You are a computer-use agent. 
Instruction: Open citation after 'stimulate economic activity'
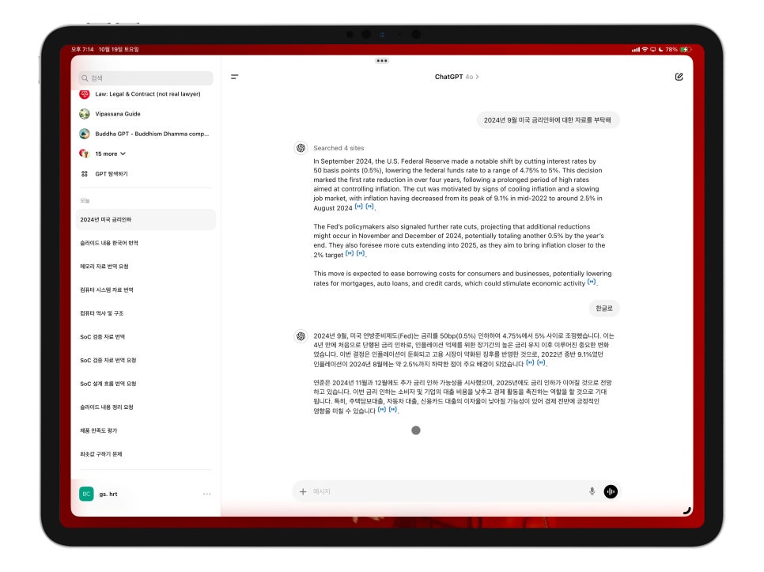592,282
